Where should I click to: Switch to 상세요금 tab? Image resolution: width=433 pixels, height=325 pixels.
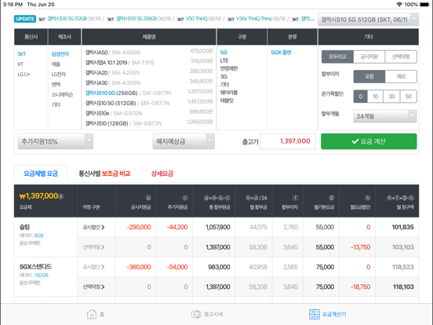(162, 173)
